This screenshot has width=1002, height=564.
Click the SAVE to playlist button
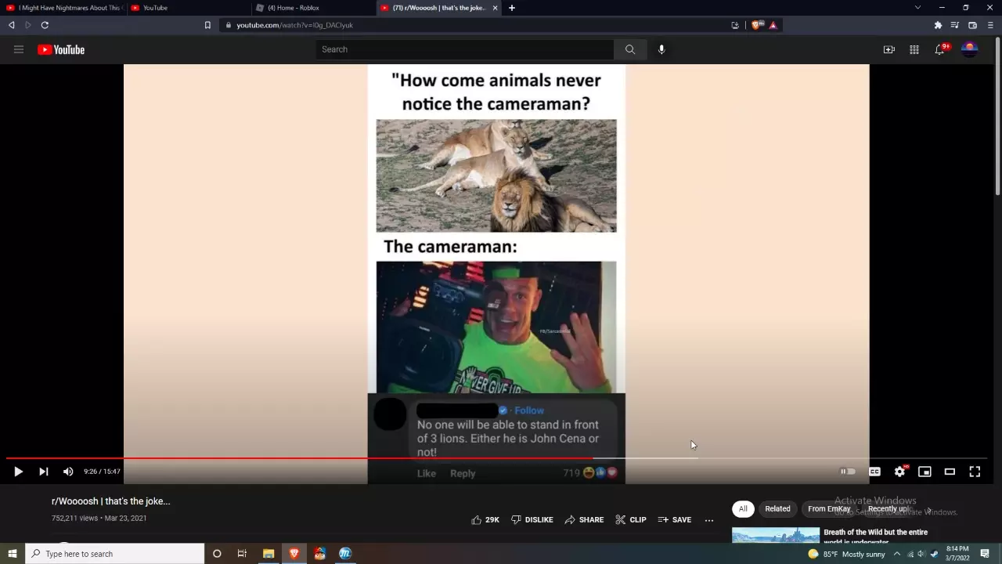tap(674, 519)
